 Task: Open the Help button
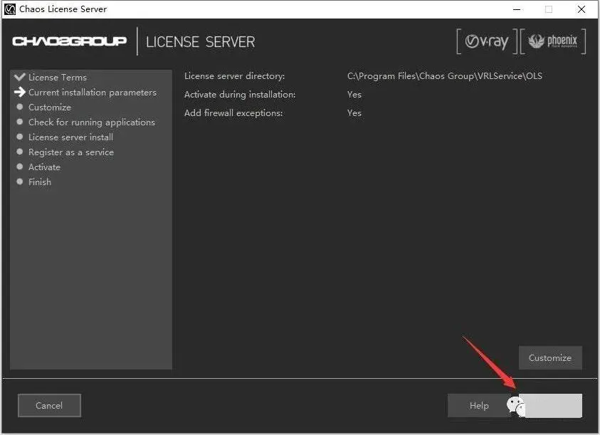click(x=479, y=405)
